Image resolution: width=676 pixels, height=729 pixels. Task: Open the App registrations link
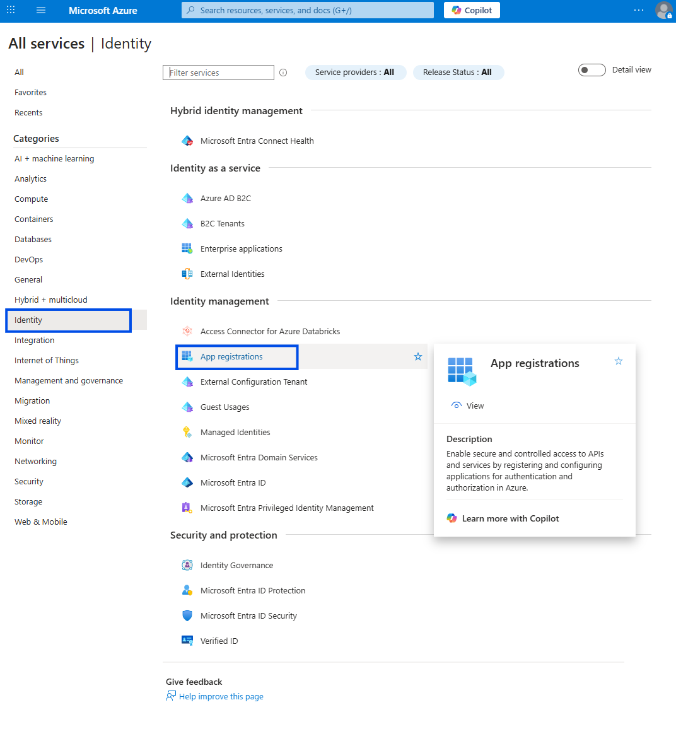tap(231, 356)
